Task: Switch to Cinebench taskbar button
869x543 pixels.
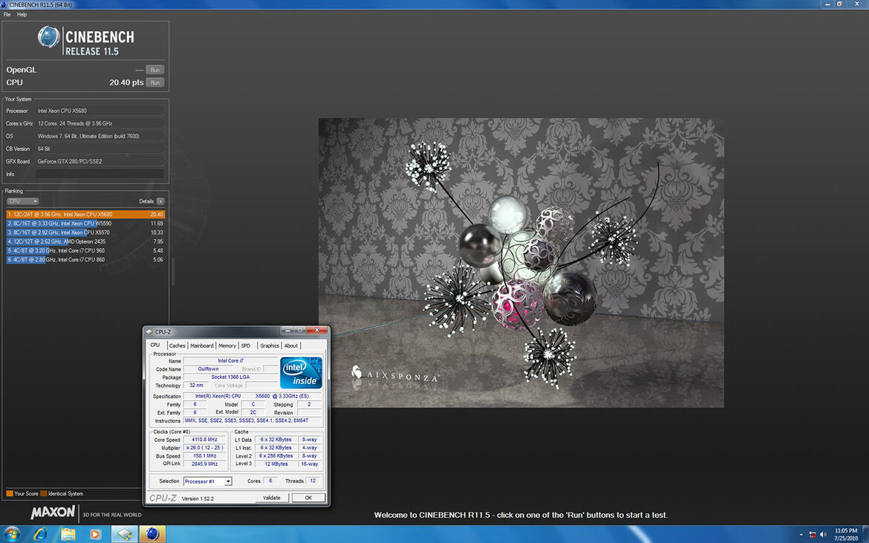Action: click(x=152, y=534)
